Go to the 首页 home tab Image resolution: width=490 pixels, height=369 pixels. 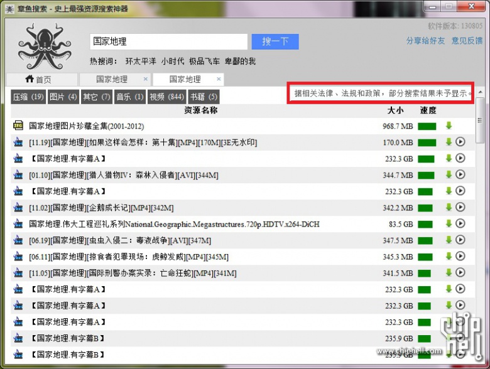pos(42,79)
